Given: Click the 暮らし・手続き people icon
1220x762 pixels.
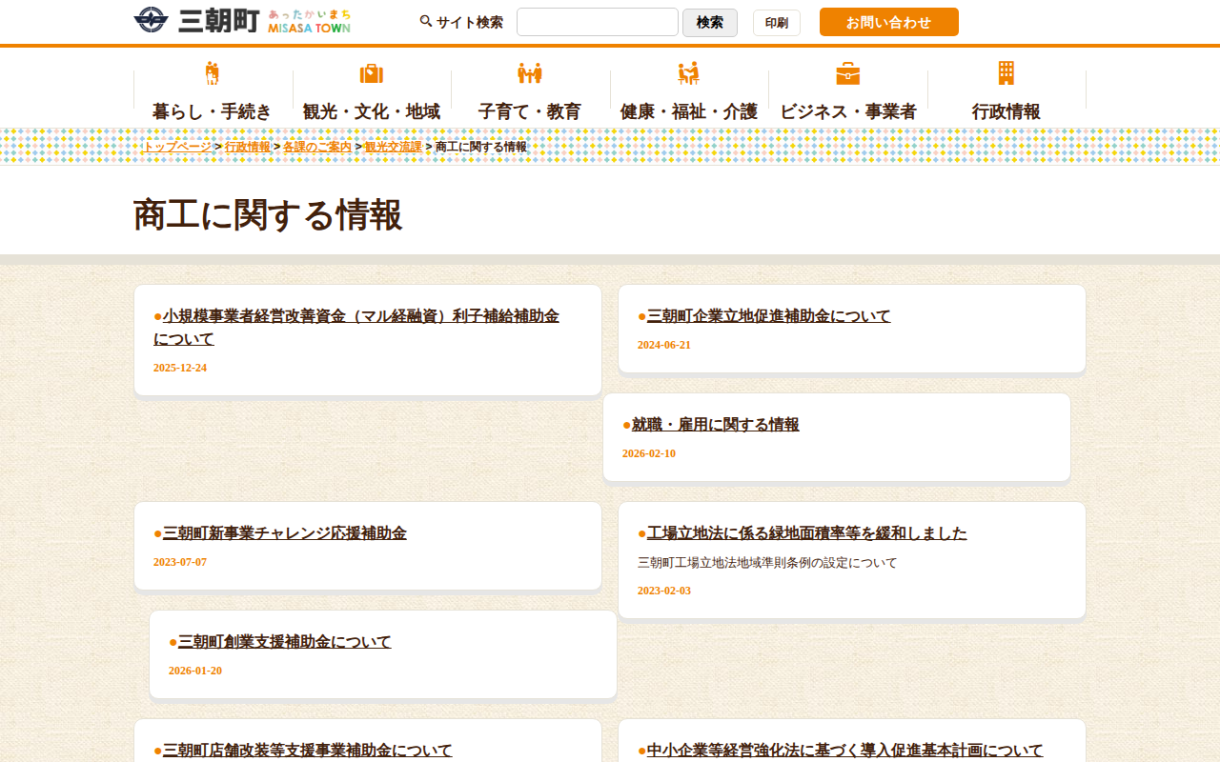Looking at the screenshot, I should 213,73.
